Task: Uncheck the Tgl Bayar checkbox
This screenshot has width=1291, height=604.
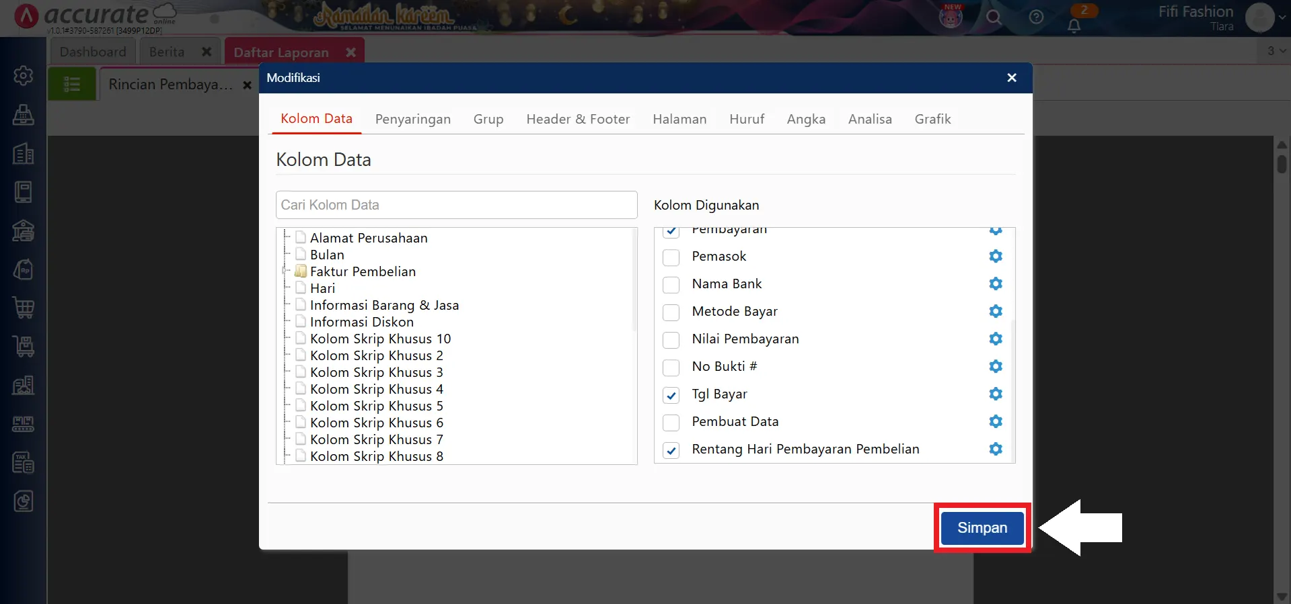Action: (x=671, y=395)
